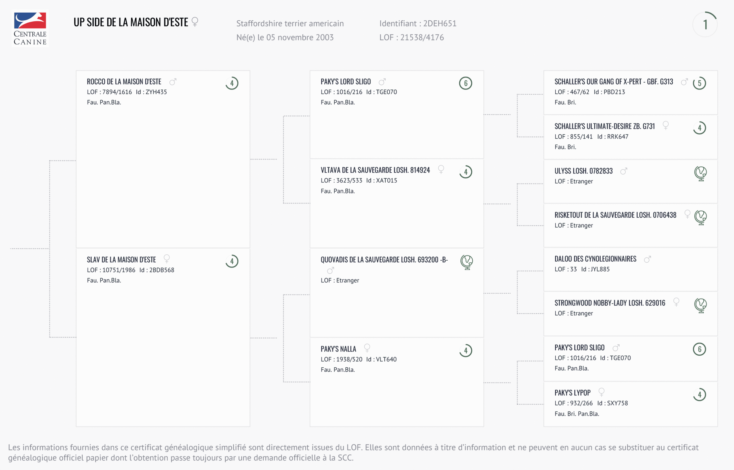The height and width of the screenshot is (470, 734).
Task: Click the circled 6 badge on the top Paky's Lord Sligo card
Action: pyautogui.click(x=466, y=83)
